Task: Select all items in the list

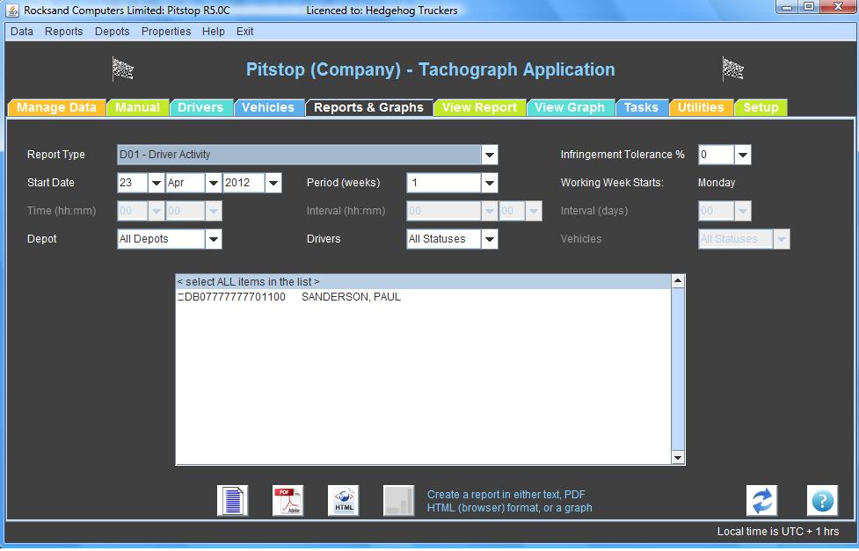Action: click(424, 281)
